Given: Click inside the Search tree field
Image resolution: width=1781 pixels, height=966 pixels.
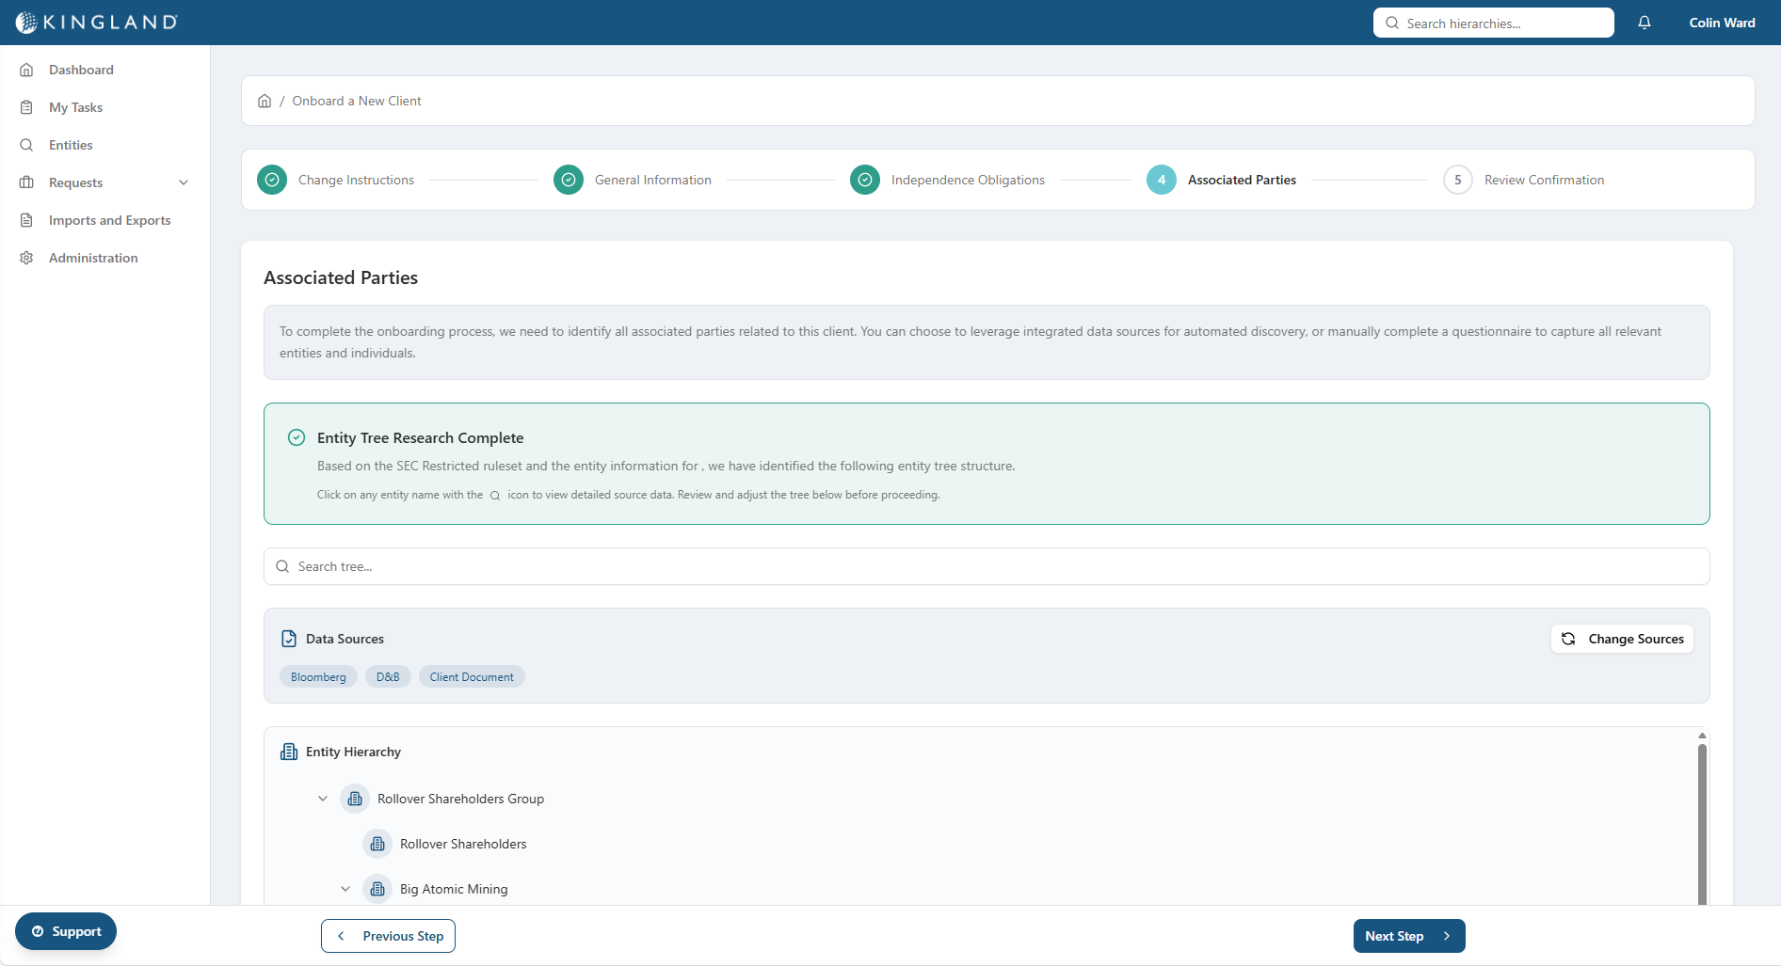Looking at the screenshot, I should pos(659,565).
